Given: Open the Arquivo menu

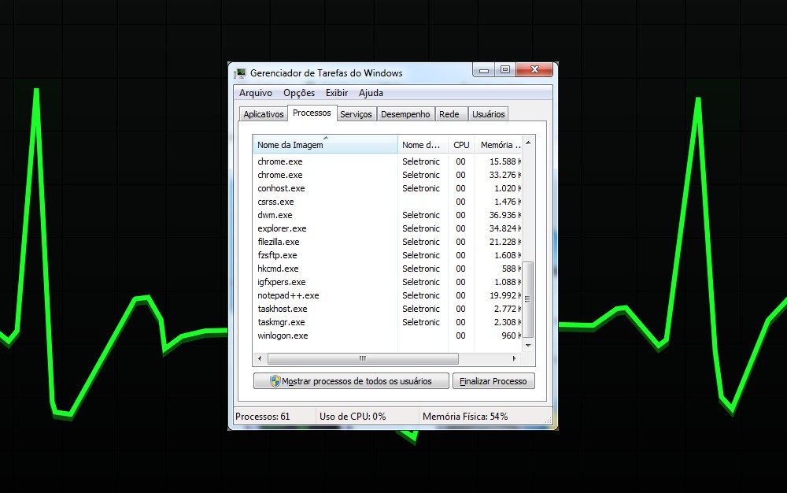Looking at the screenshot, I should [255, 93].
